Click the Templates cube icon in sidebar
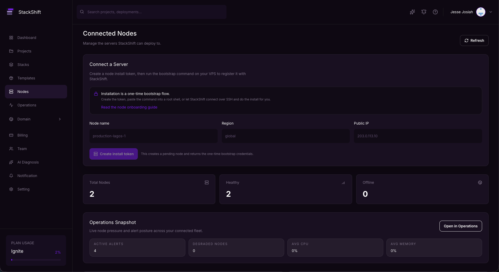The image size is (499, 272). coord(11,78)
